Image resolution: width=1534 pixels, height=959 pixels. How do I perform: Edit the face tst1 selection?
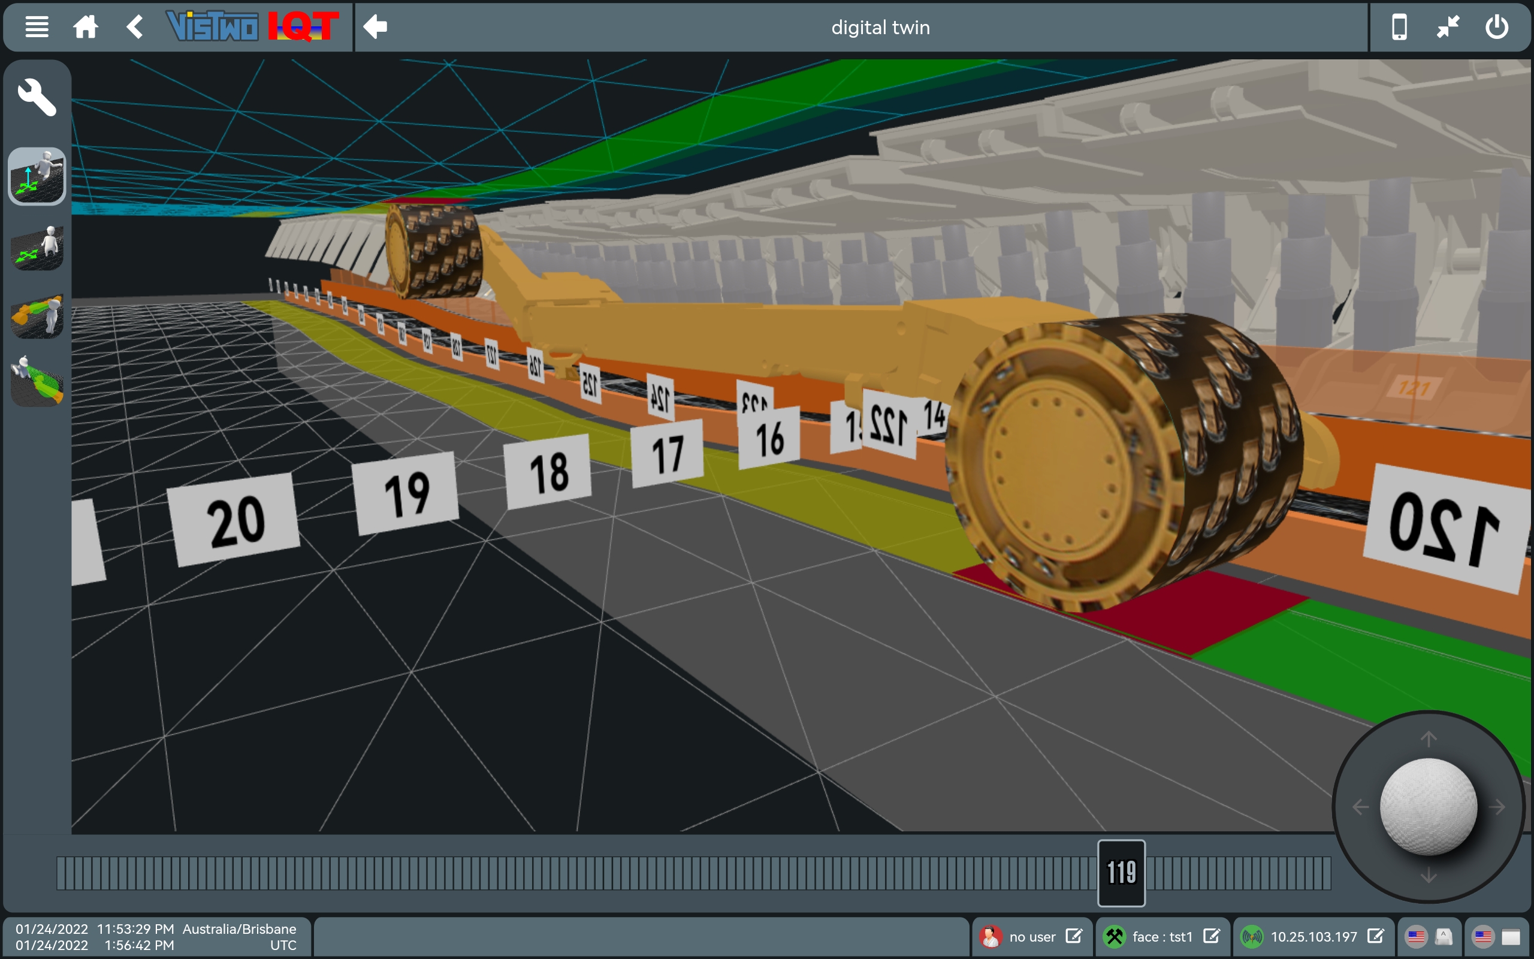(1212, 936)
